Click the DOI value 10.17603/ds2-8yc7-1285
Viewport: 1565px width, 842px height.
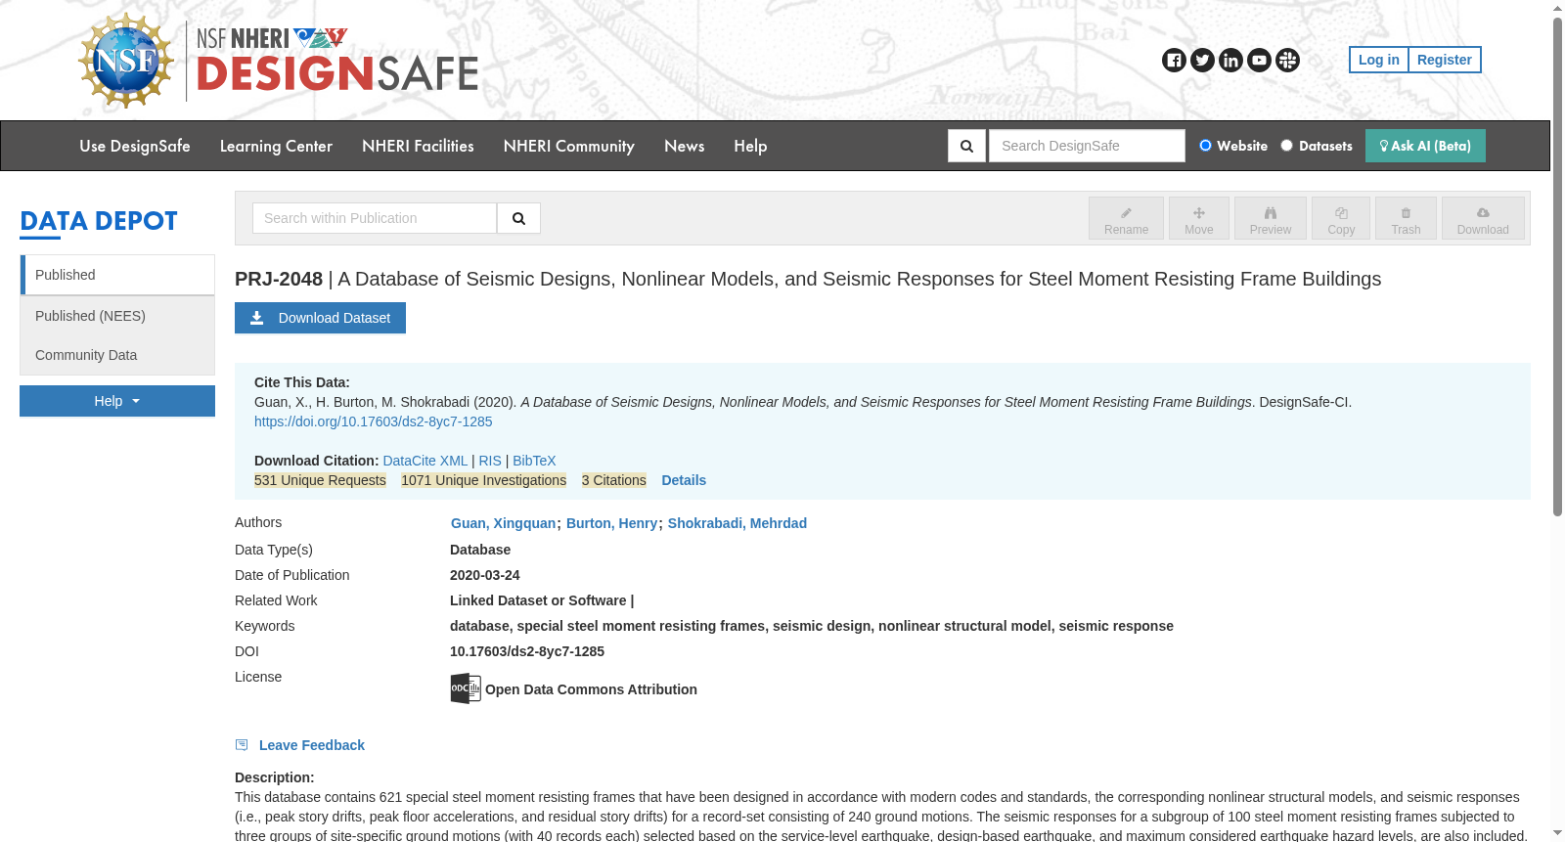point(527,651)
